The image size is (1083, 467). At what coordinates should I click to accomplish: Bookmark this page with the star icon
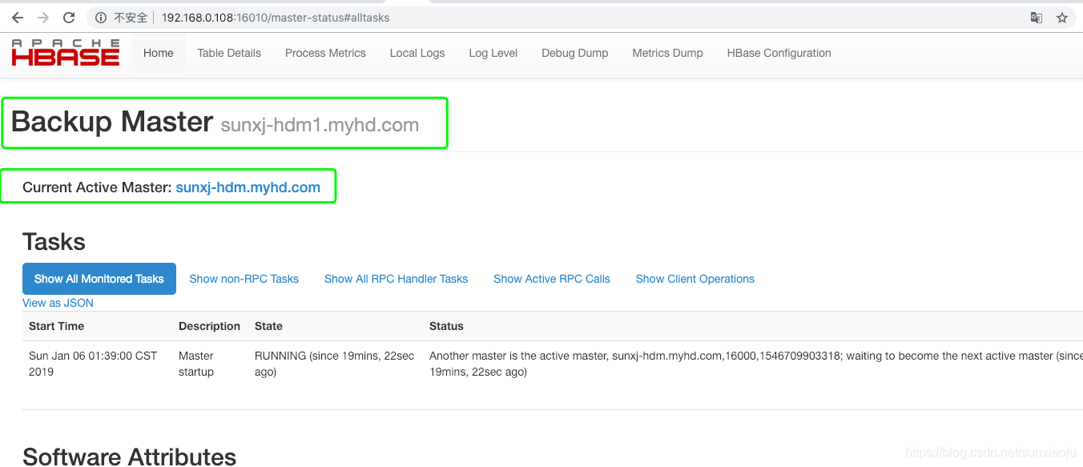coord(1062,18)
